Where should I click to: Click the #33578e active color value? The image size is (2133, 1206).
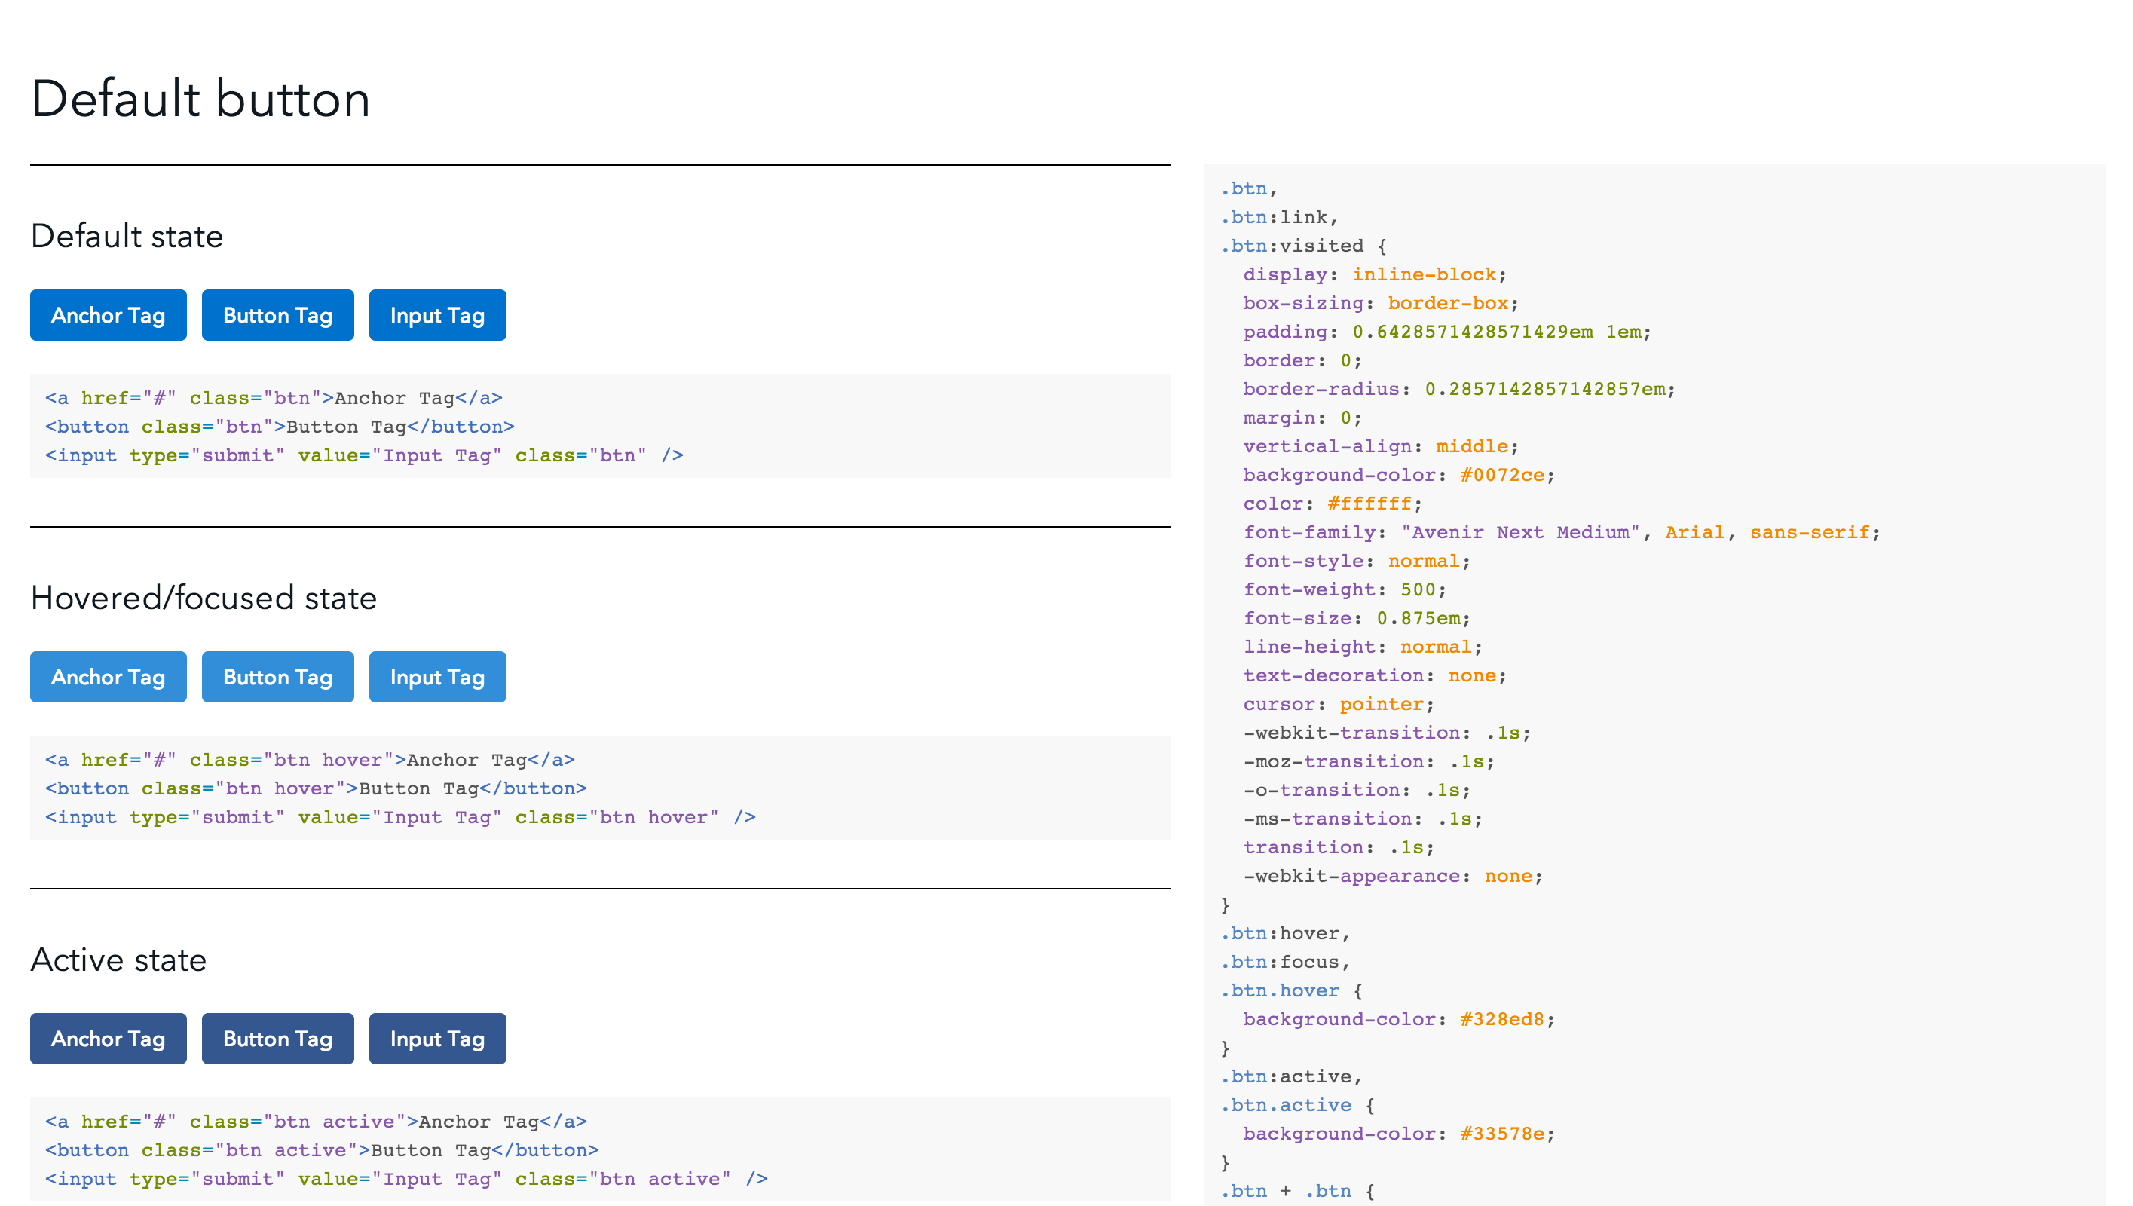click(1501, 1134)
